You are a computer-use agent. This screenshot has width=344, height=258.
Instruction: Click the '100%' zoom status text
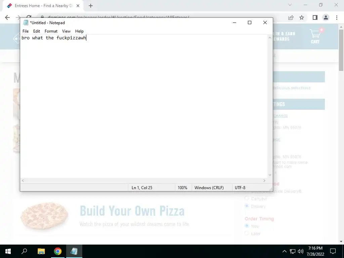coord(182,187)
